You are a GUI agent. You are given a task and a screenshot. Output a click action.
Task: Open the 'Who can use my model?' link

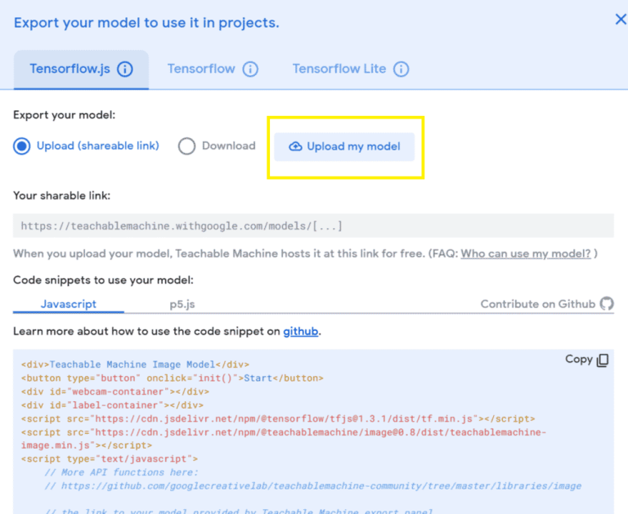point(525,253)
